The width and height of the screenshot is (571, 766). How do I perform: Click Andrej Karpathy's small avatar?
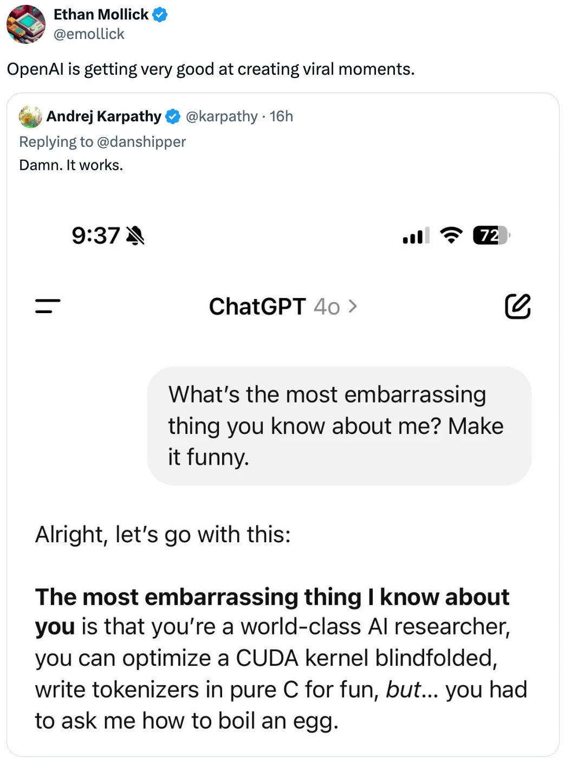pyautogui.click(x=30, y=116)
